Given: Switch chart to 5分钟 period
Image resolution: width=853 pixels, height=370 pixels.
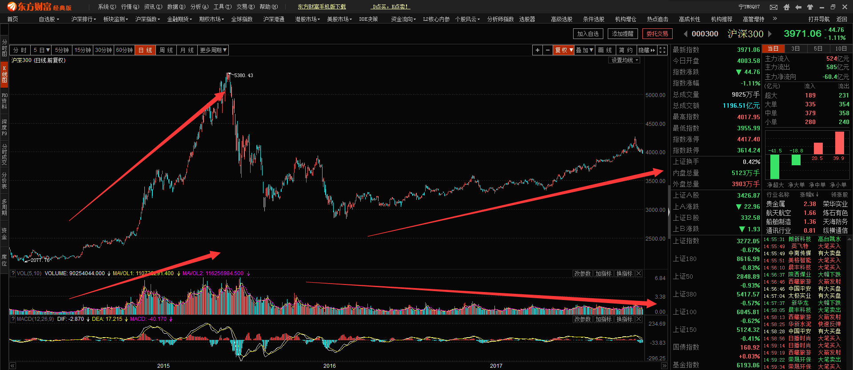Looking at the screenshot, I should (62, 50).
